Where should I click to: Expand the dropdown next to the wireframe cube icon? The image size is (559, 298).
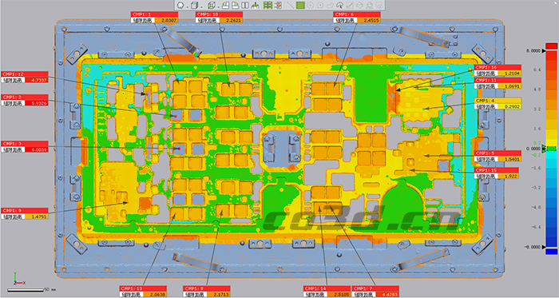(219, 6)
